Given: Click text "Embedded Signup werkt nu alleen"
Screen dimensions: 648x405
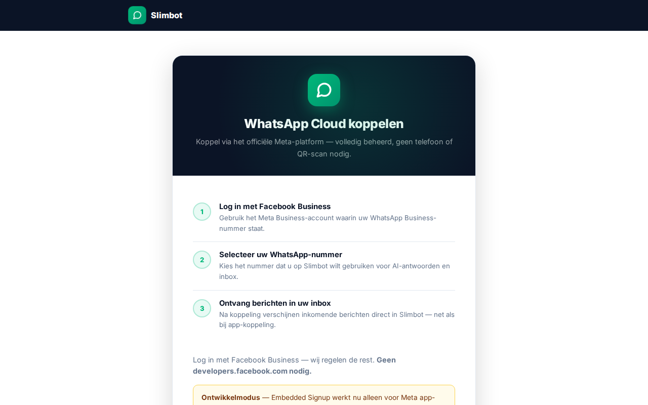Looking at the screenshot, I should pos(326,397).
